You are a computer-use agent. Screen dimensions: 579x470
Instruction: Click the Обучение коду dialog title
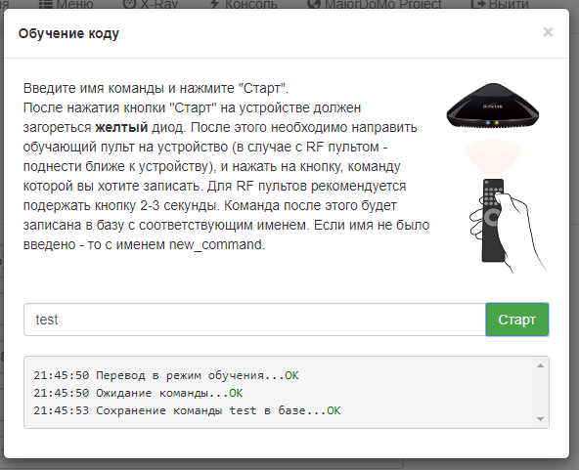(68, 33)
